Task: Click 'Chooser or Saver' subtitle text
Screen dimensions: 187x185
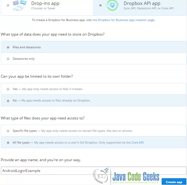Action: pos(43,8)
